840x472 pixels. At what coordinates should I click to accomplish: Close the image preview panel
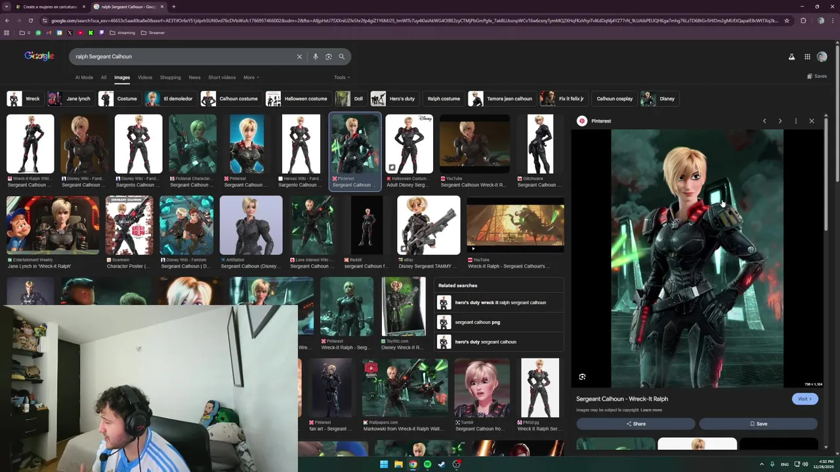pos(811,121)
